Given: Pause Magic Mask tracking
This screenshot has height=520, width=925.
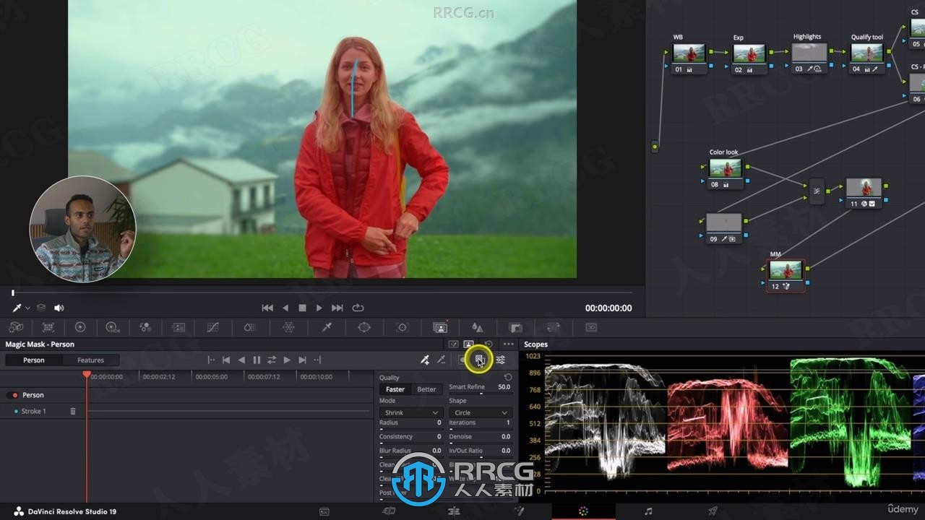Looking at the screenshot, I should [x=257, y=360].
